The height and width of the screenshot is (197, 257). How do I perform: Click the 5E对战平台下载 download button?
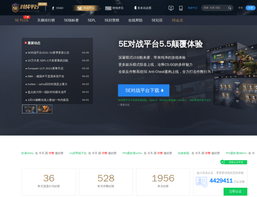[144, 90]
